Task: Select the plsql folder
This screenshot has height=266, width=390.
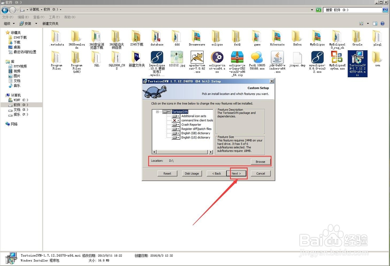Action: [377, 38]
